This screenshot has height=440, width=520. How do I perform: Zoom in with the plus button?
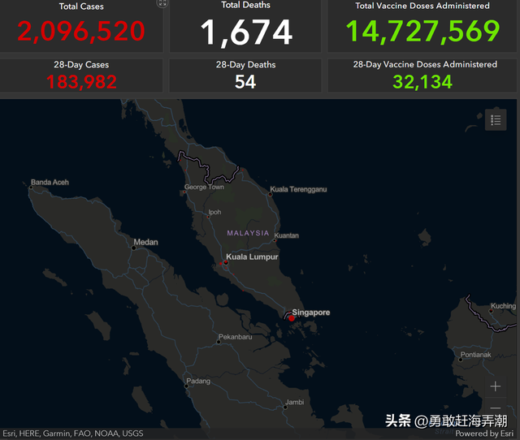pos(496,386)
